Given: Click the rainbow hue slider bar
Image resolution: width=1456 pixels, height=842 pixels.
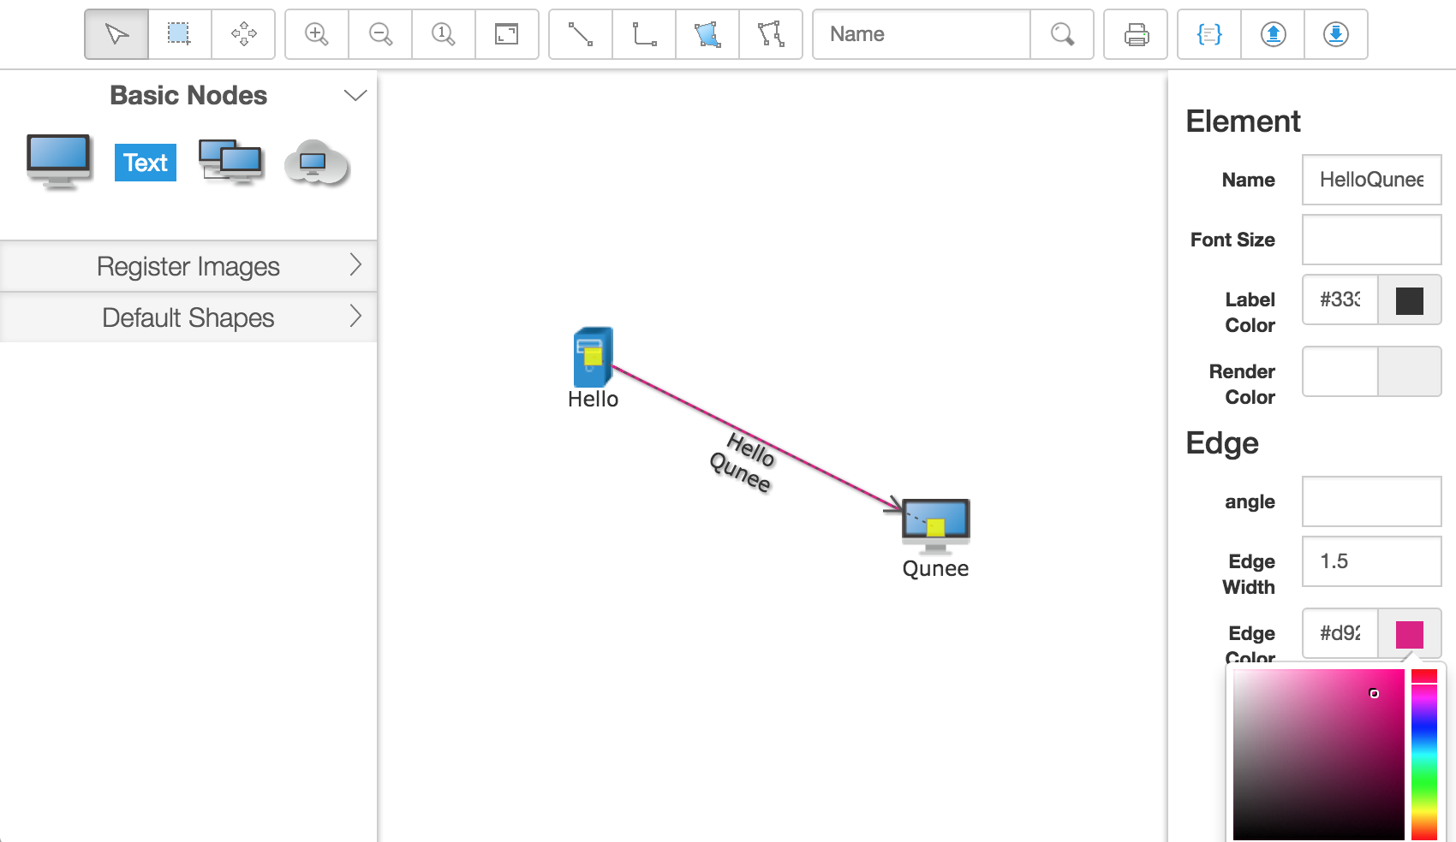Looking at the screenshot, I should click(x=1424, y=756).
